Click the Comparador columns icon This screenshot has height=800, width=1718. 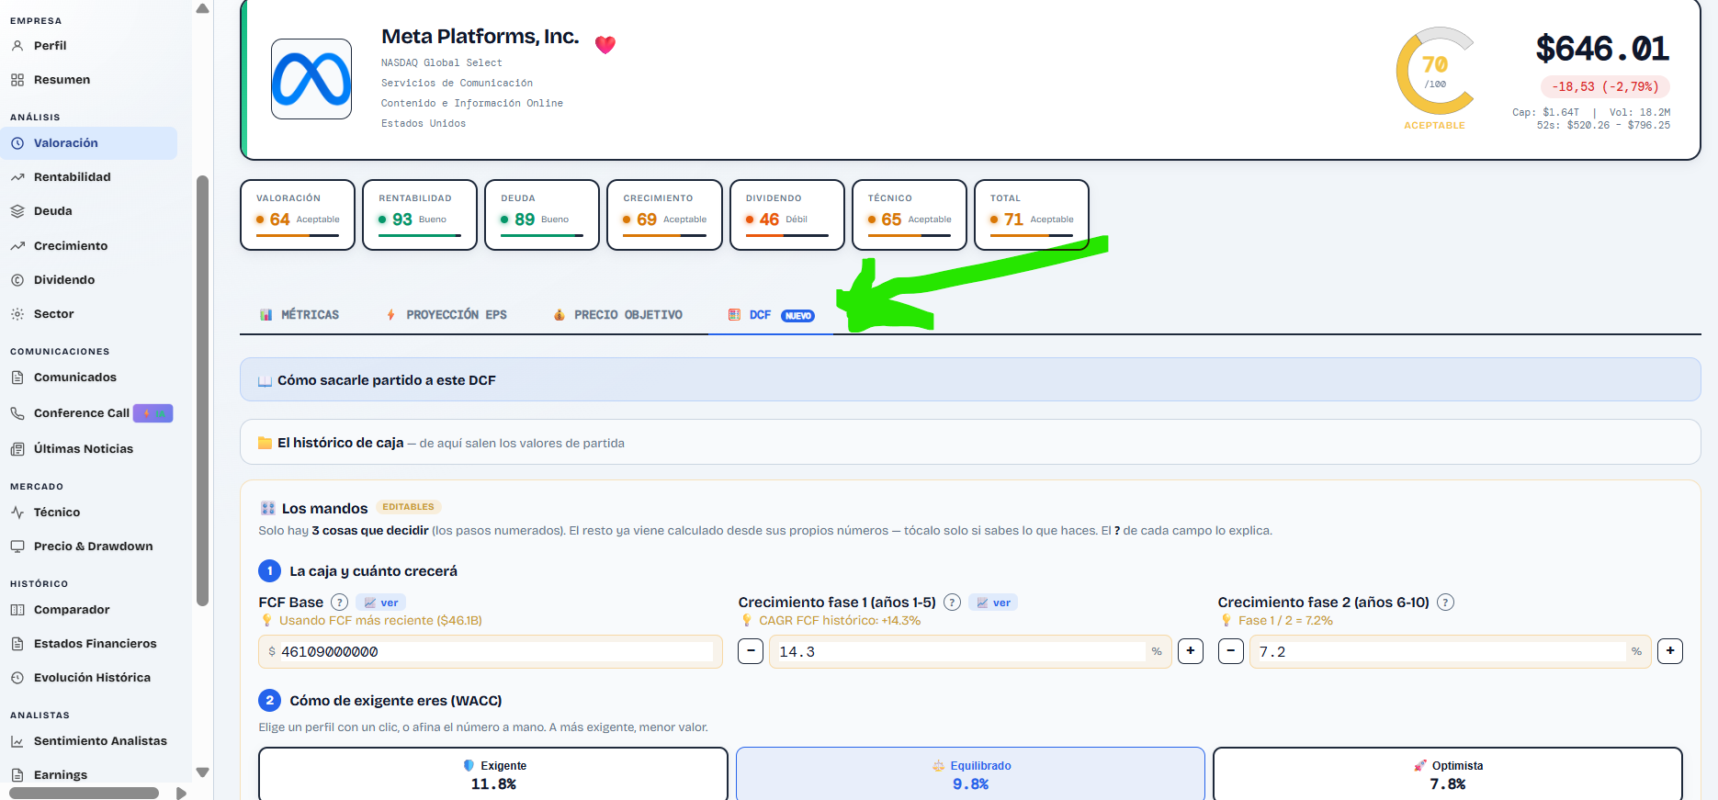coord(17,610)
